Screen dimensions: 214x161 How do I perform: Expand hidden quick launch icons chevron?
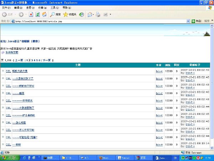39,157
